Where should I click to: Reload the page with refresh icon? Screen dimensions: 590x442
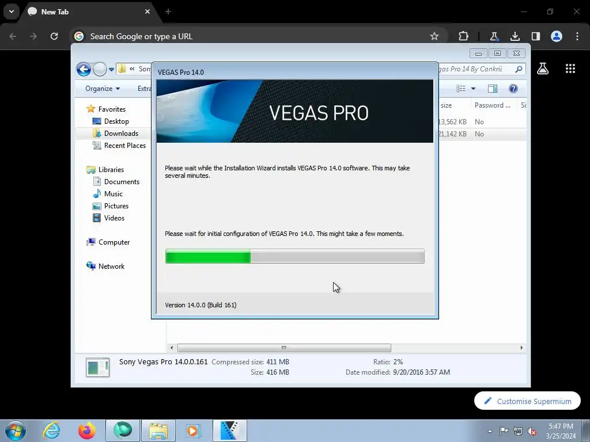click(x=54, y=36)
